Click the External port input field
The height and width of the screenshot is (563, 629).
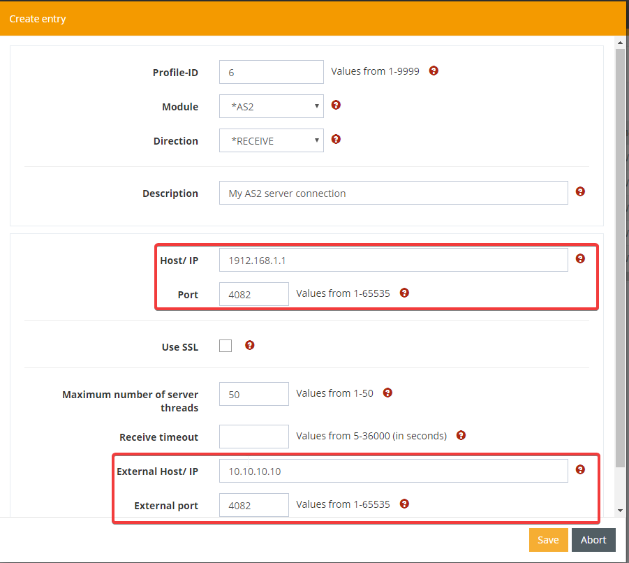(x=253, y=505)
